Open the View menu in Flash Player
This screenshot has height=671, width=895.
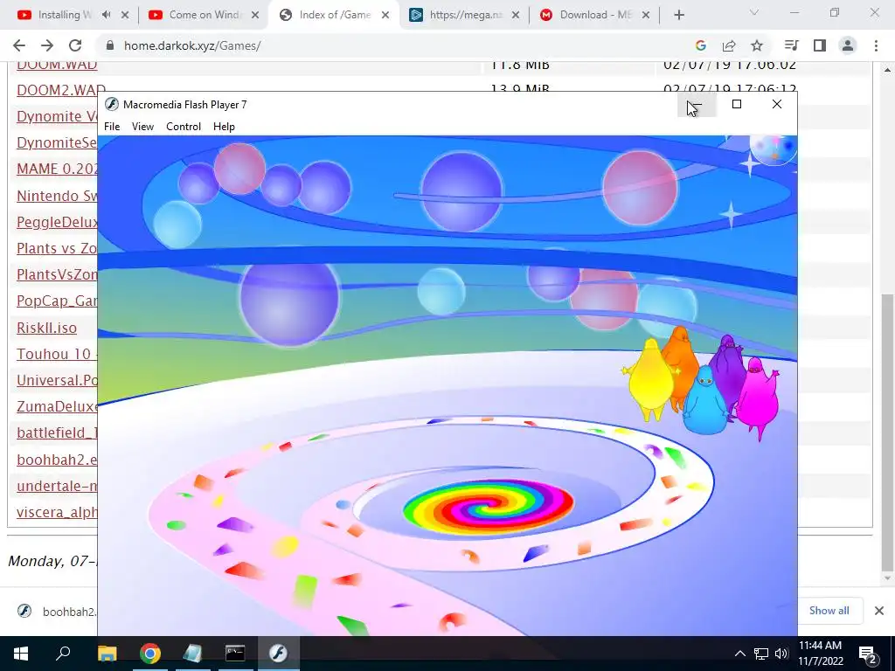click(142, 127)
